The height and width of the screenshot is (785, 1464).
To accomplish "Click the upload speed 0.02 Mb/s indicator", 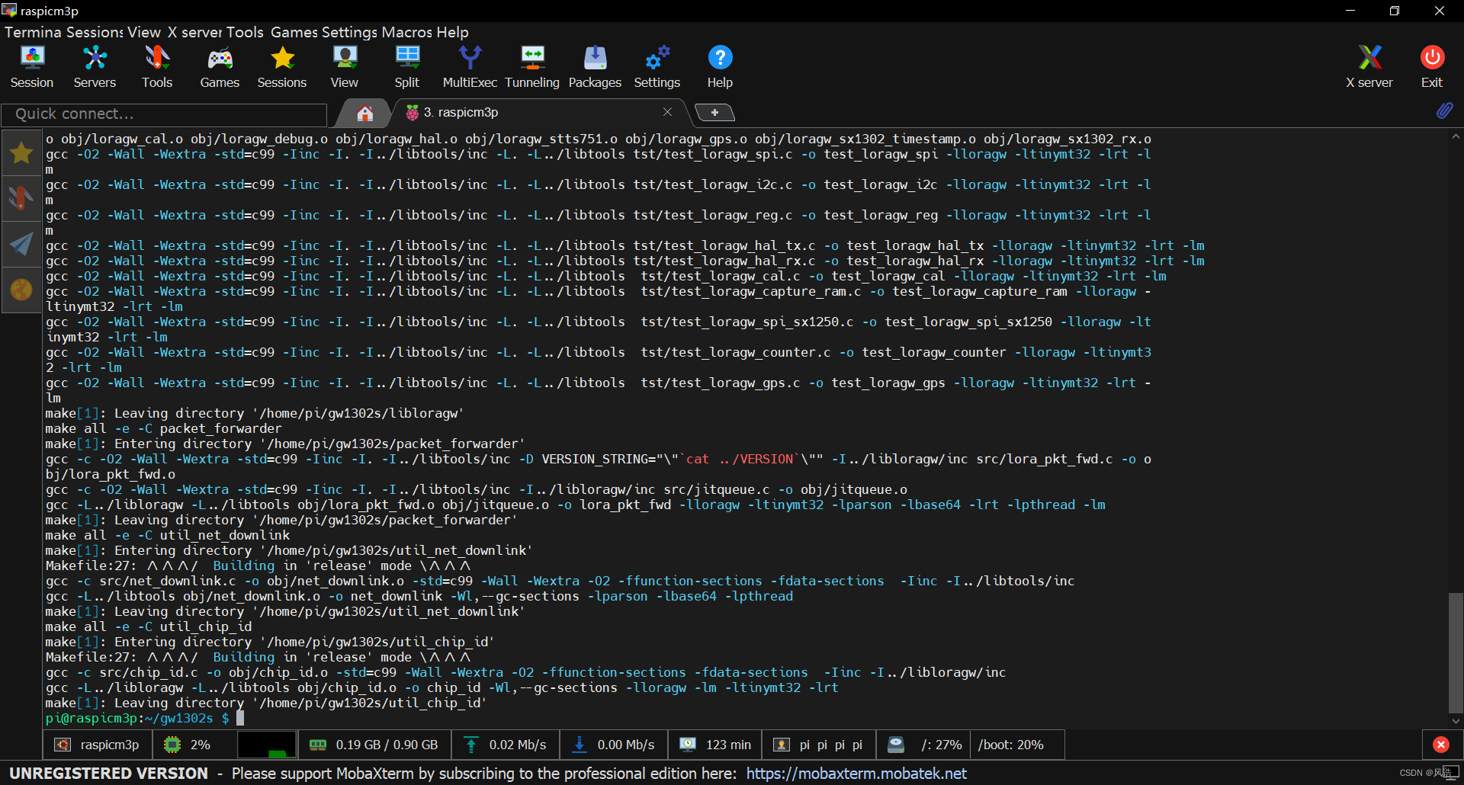I will pyautogui.click(x=506, y=745).
